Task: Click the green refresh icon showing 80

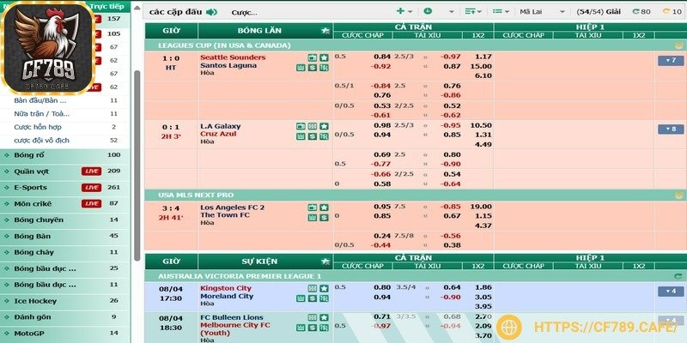Action: (x=635, y=12)
